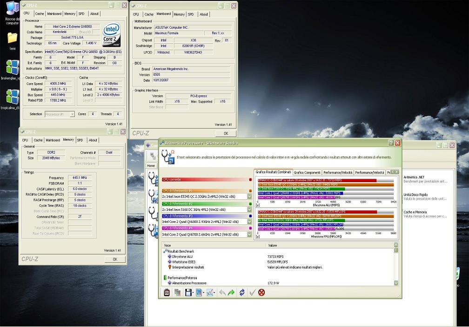Click the line graph icon in Sandra's toolbar
This screenshot has width=469, height=327.
(209, 293)
